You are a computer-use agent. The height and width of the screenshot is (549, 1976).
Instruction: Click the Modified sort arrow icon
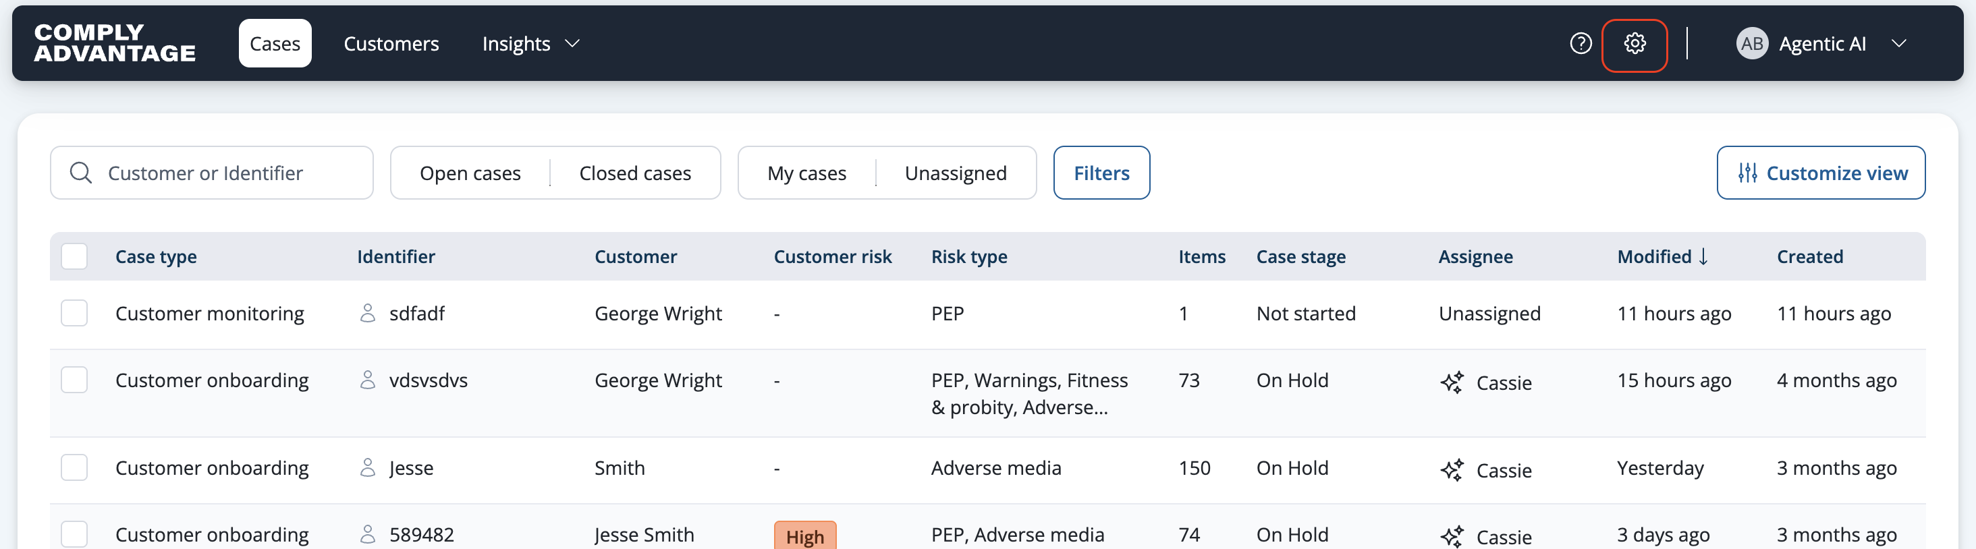[x=1703, y=256]
